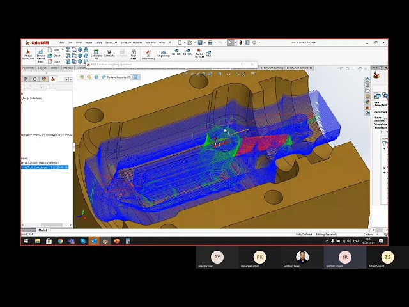This screenshot has height=307, width=409.
Task: Open the File menu
Action: click(62, 43)
